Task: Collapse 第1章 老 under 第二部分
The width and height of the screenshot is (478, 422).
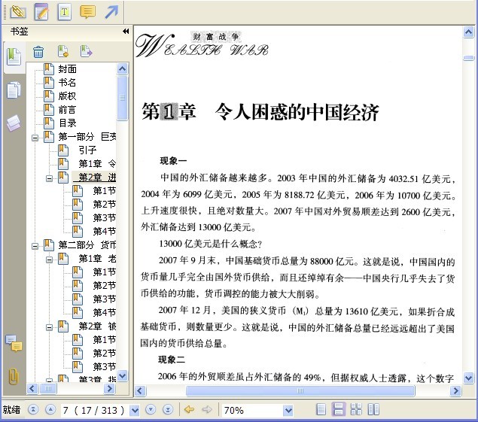Action: tap(49, 260)
